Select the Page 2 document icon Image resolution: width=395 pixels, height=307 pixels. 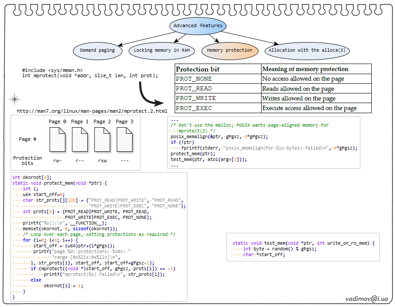[x=102, y=139]
